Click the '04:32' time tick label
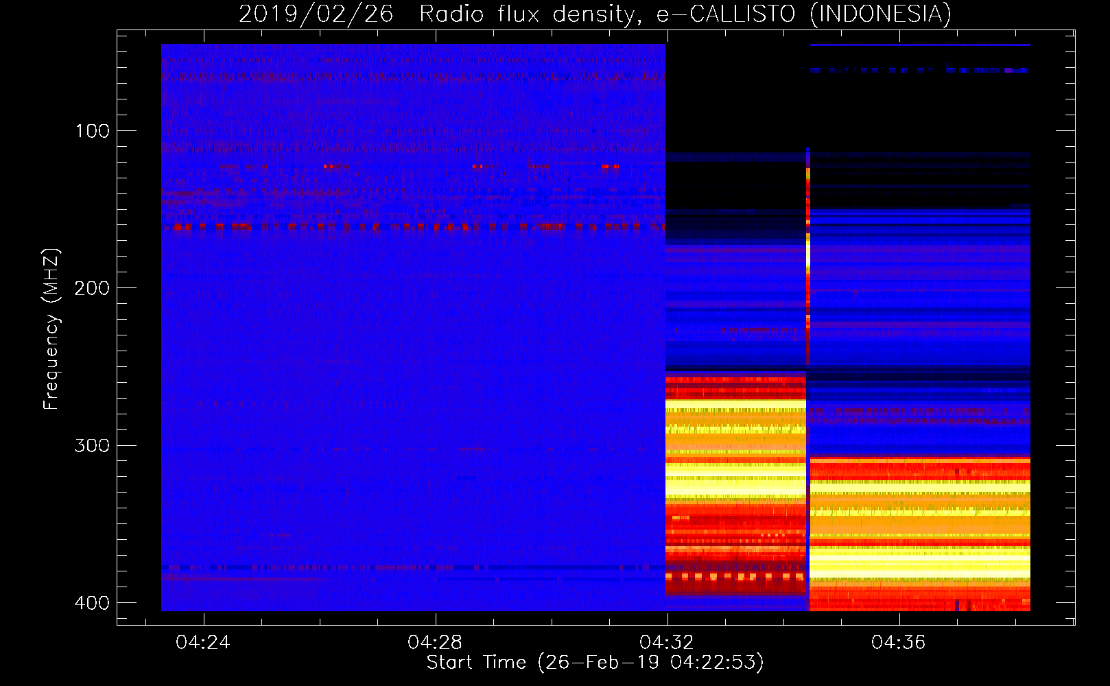Image resolution: width=1110 pixels, height=686 pixels. (x=667, y=643)
